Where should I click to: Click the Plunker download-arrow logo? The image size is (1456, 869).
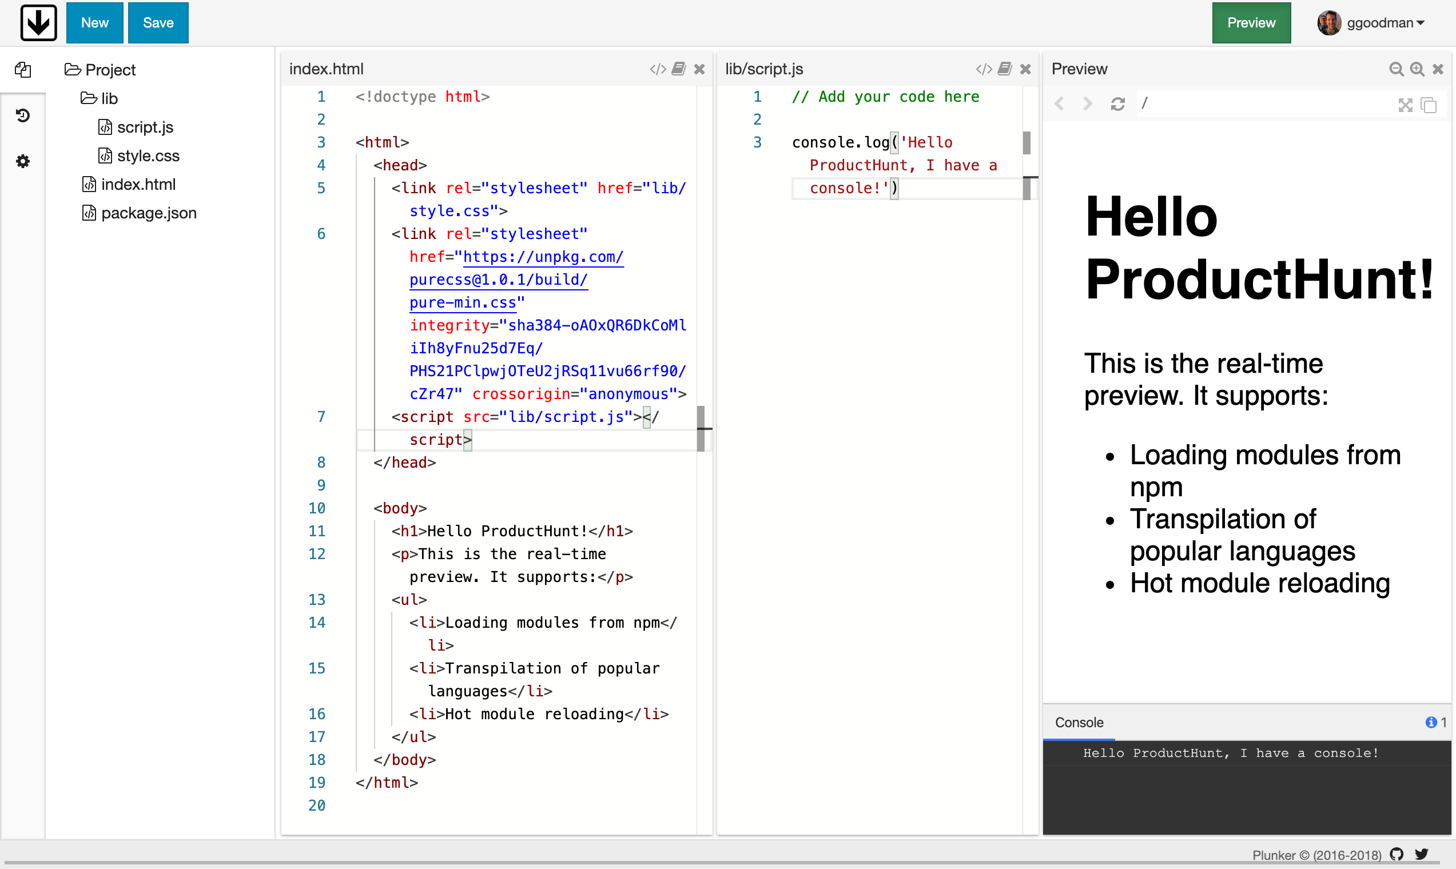click(39, 23)
